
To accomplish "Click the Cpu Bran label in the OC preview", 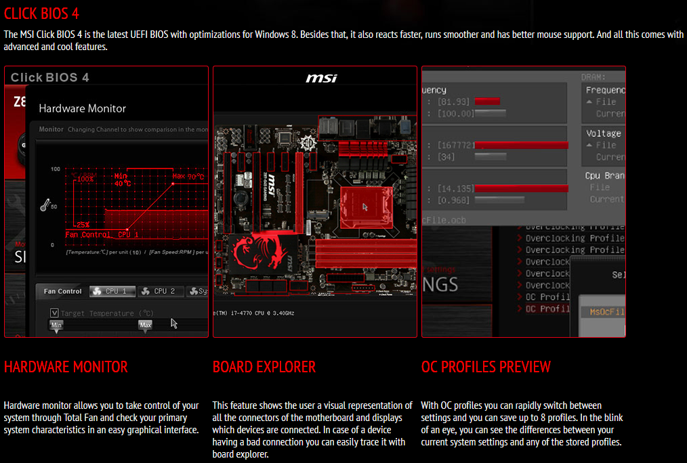I will 604,175.
